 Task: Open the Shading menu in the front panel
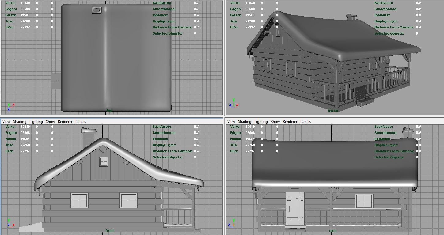pos(20,122)
